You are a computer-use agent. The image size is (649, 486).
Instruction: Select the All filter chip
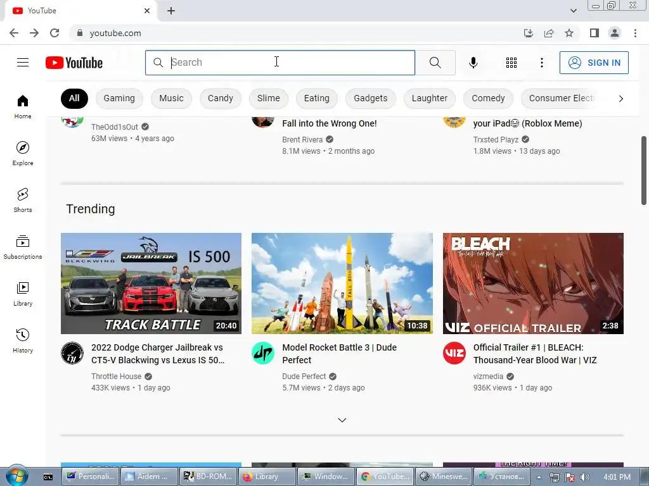74,98
